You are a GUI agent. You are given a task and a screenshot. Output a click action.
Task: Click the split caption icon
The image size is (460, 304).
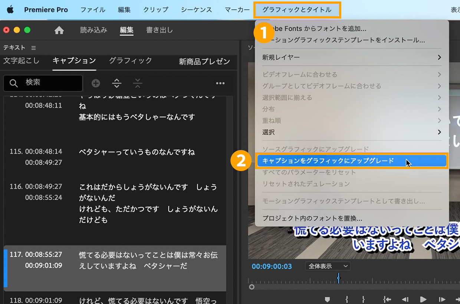click(x=117, y=83)
